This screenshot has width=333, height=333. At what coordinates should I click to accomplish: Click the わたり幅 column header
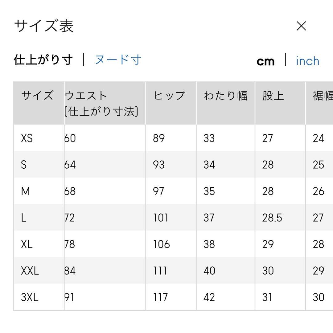pyautogui.click(x=225, y=96)
